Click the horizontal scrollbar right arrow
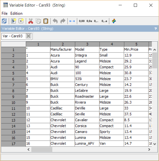The height and width of the screenshot is (161, 159). [x=149, y=149]
